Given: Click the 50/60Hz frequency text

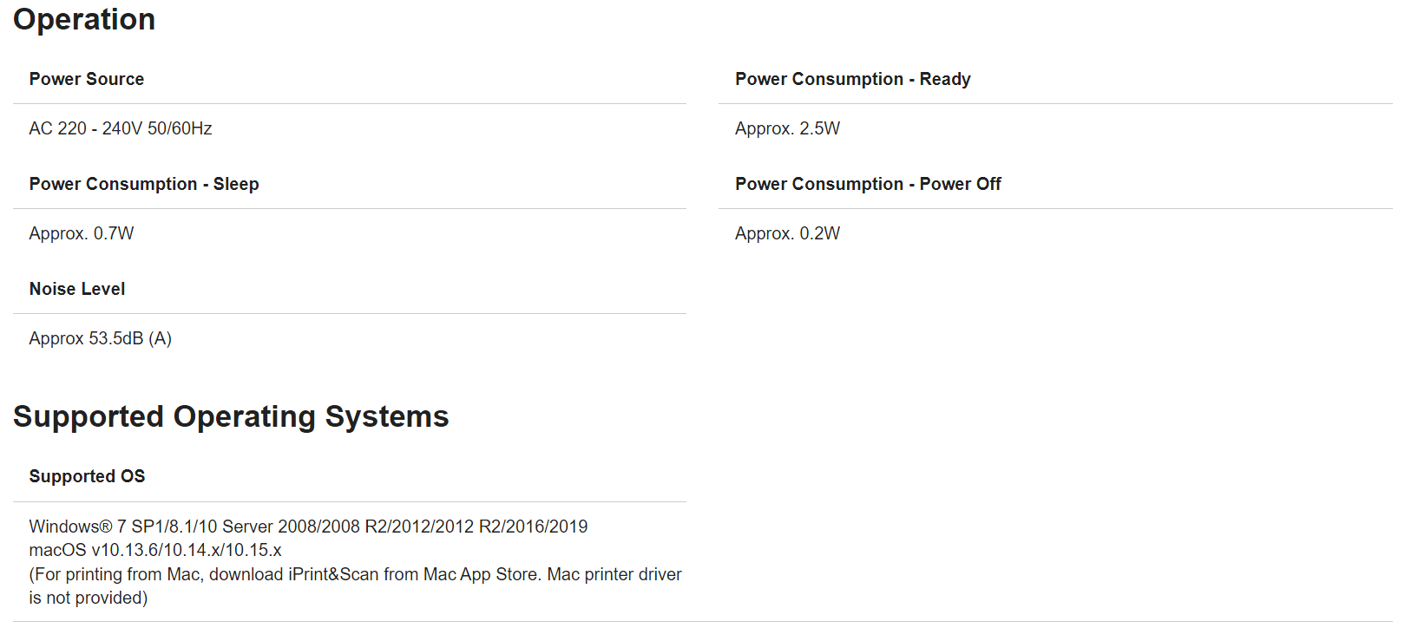Looking at the screenshot, I should pos(180,128).
